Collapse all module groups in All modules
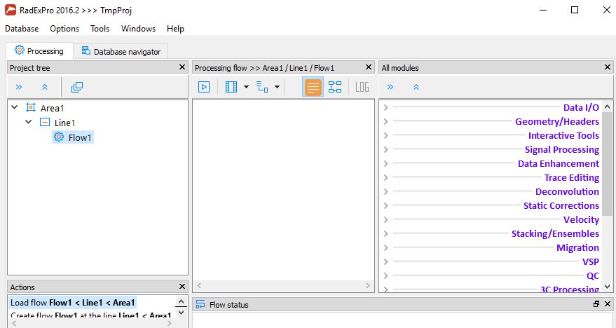Viewport: 616px width, 328px height. tap(416, 87)
